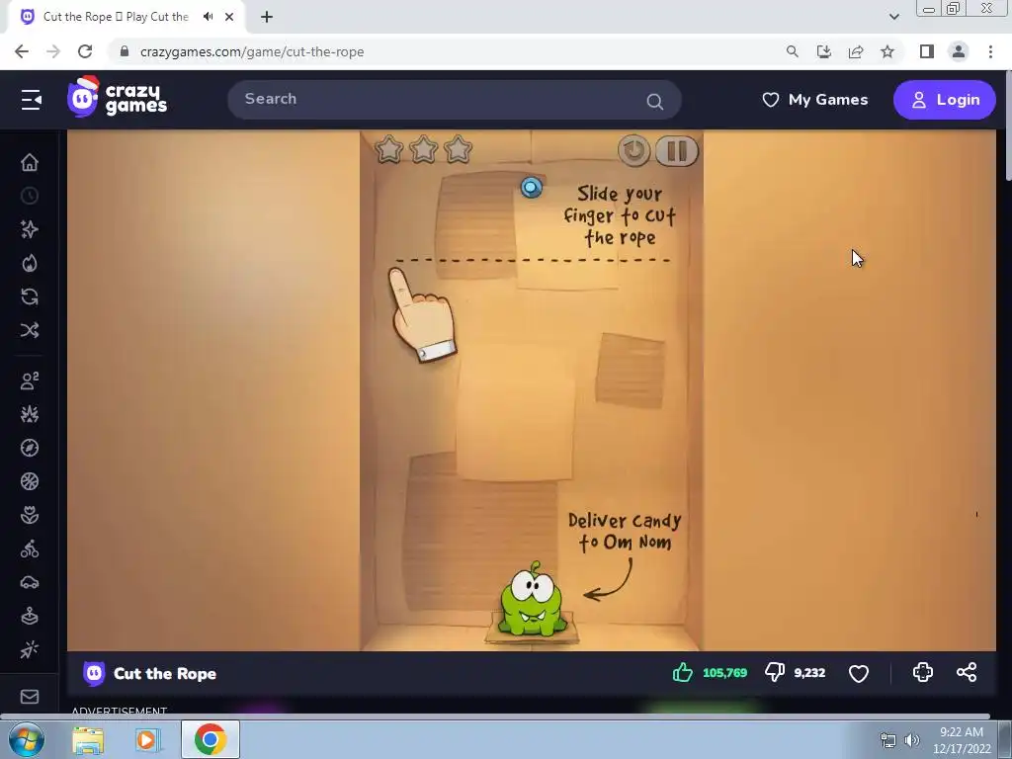This screenshot has height=759, width=1012.
Task: Dislike the game with thumbs down
Action: 775,672
